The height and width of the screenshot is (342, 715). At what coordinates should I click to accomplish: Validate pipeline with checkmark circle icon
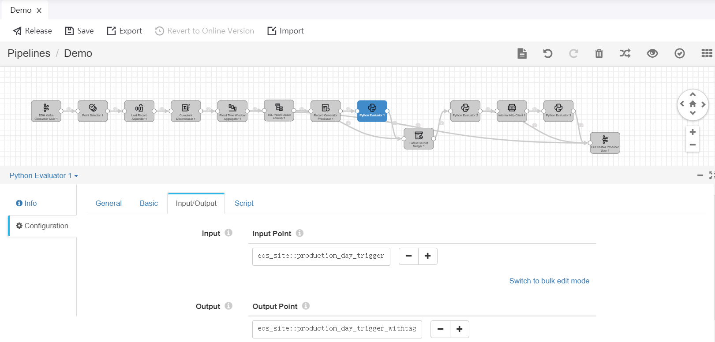coord(680,53)
